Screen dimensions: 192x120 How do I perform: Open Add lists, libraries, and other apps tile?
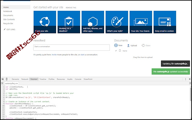point(93,22)
